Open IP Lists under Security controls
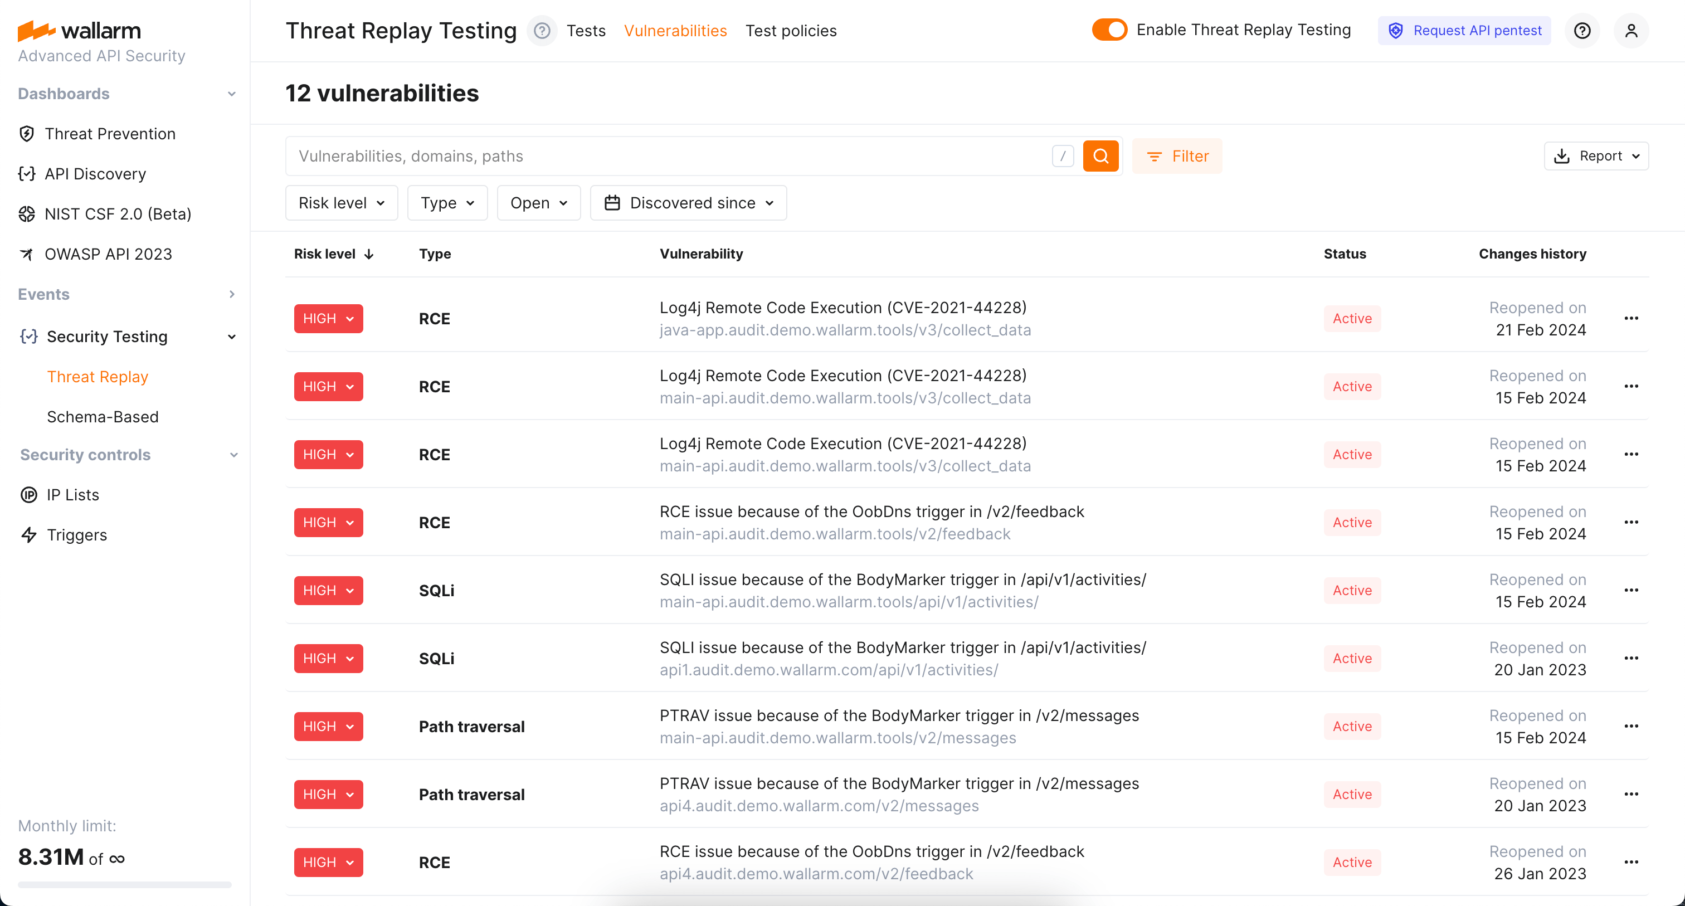The image size is (1685, 906). (x=73, y=495)
